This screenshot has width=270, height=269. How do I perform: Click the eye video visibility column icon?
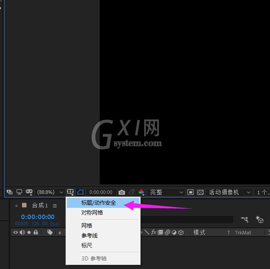[x=15, y=233]
